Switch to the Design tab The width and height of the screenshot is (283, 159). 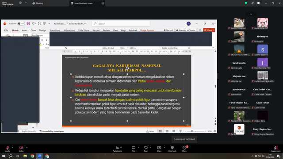(42, 30)
